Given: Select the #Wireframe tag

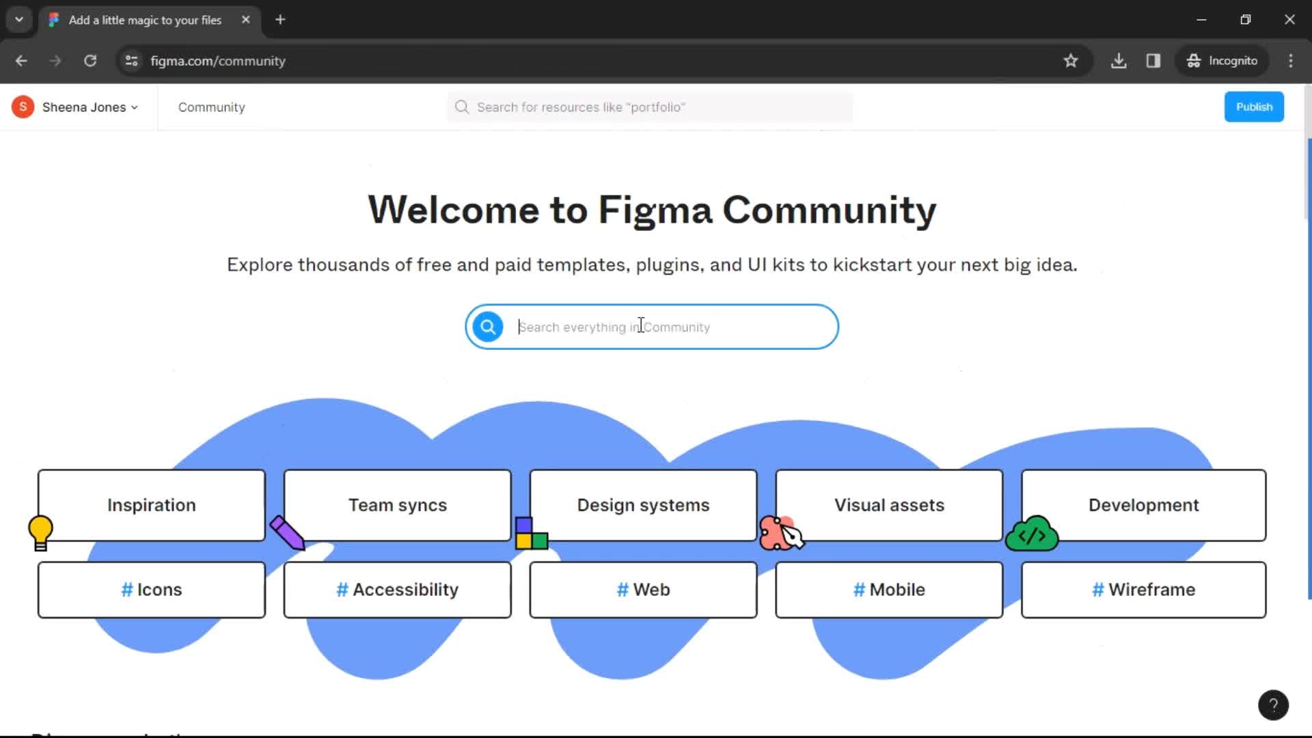Looking at the screenshot, I should pos(1144,590).
